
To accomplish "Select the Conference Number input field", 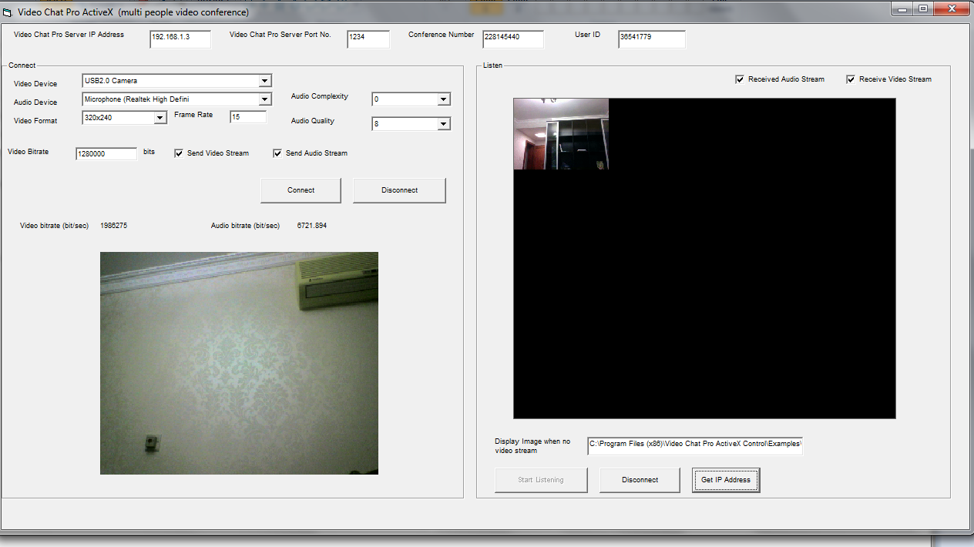I will (513, 39).
